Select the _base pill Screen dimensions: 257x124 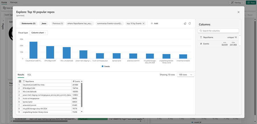click(44, 23)
